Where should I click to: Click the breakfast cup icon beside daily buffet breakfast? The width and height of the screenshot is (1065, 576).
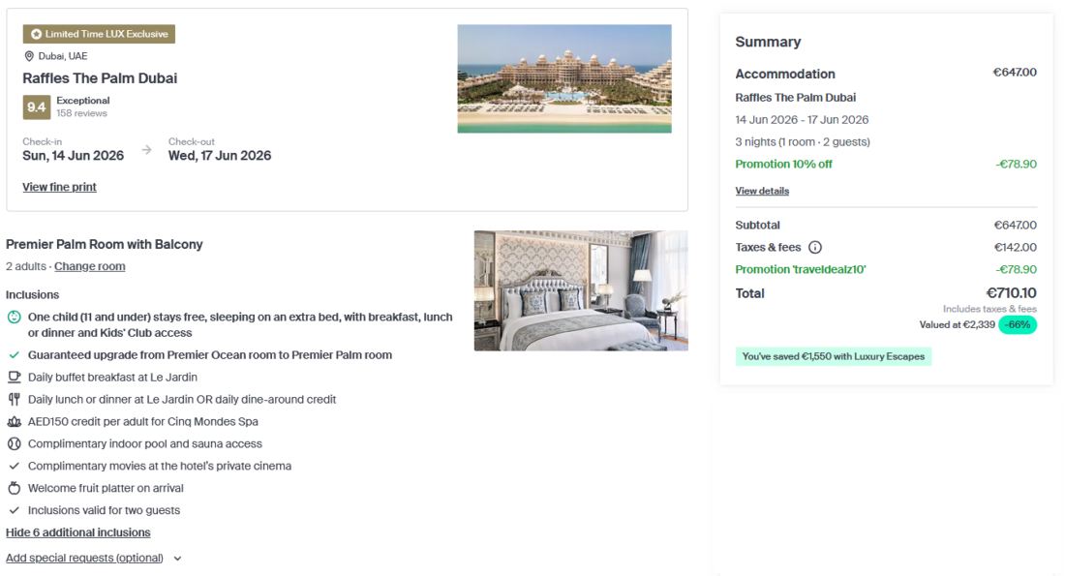click(x=13, y=378)
